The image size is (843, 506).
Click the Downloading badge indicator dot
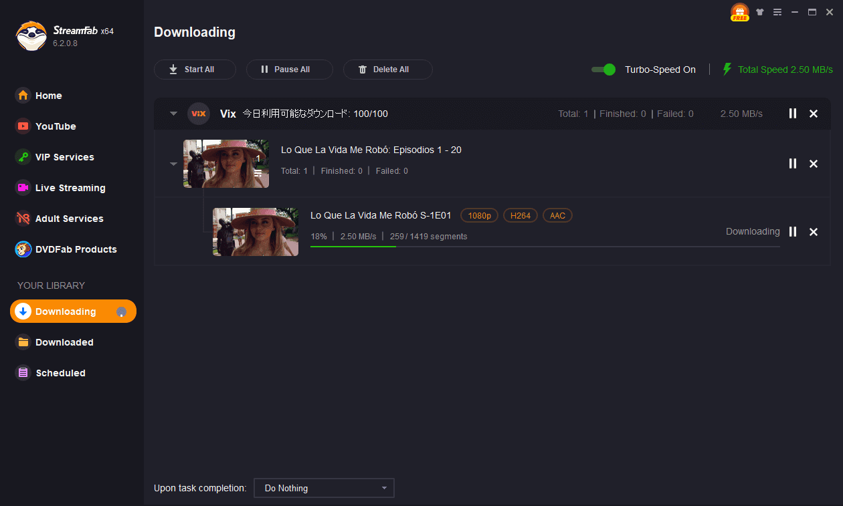[121, 311]
